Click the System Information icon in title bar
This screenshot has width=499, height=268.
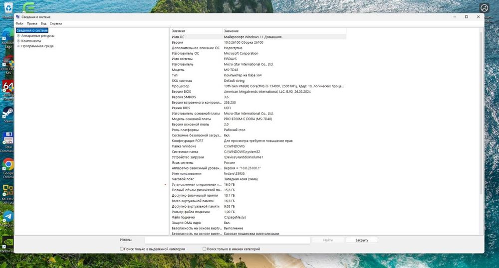tap(18, 17)
